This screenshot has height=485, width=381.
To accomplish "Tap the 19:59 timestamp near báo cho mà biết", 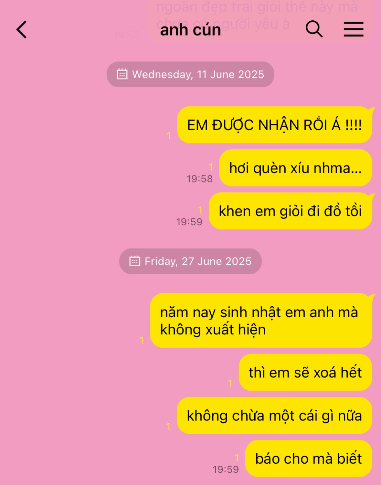I will [x=226, y=469].
